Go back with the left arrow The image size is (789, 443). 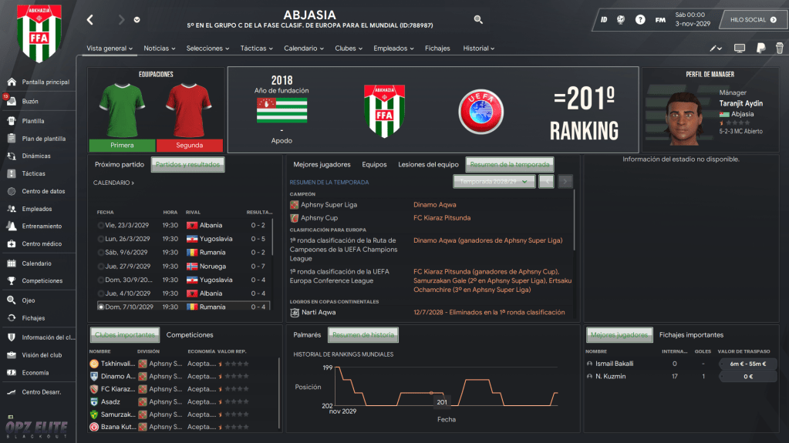coord(90,19)
